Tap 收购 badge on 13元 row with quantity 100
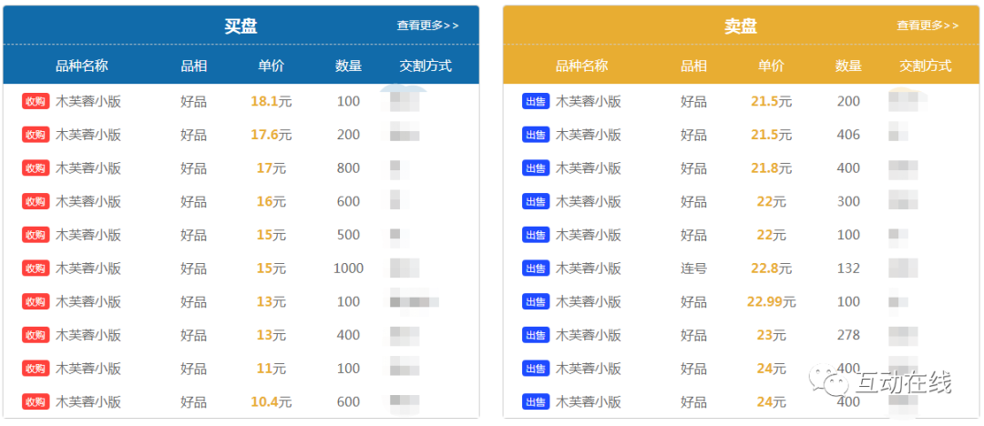The height and width of the screenshot is (426, 984). 36,301
